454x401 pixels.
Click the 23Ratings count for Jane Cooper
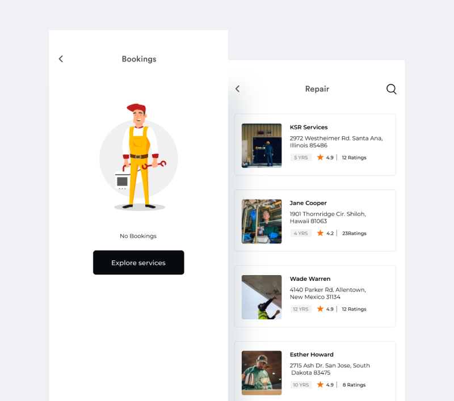(354, 234)
